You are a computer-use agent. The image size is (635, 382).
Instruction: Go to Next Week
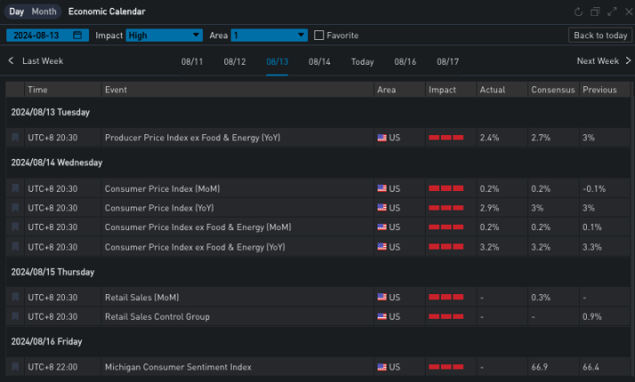coord(604,61)
